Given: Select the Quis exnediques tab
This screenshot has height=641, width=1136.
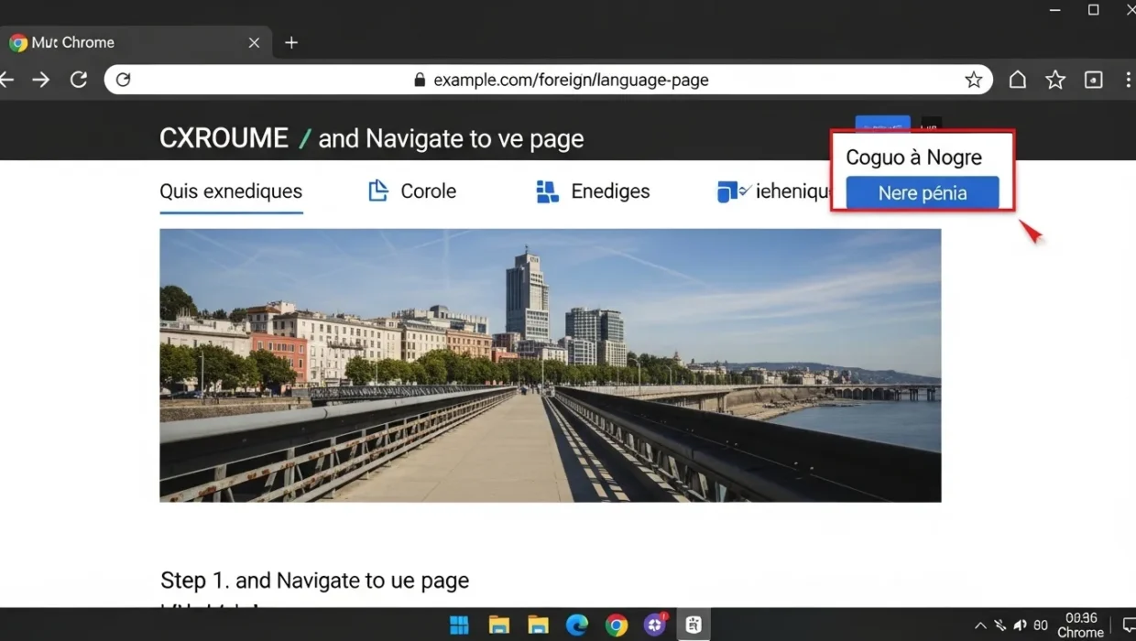Looking at the screenshot, I should [230, 191].
